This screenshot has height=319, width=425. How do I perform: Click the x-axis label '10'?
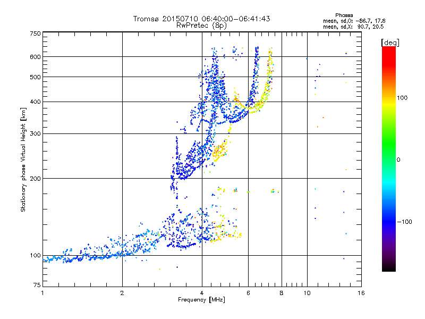click(x=307, y=293)
